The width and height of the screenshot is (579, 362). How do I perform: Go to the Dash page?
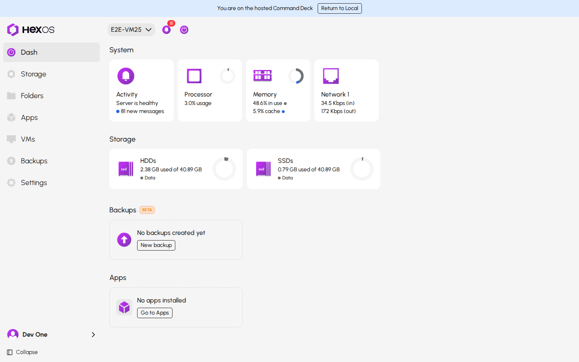(51, 52)
